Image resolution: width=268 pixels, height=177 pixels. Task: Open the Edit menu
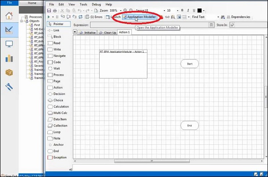point(61,4)
